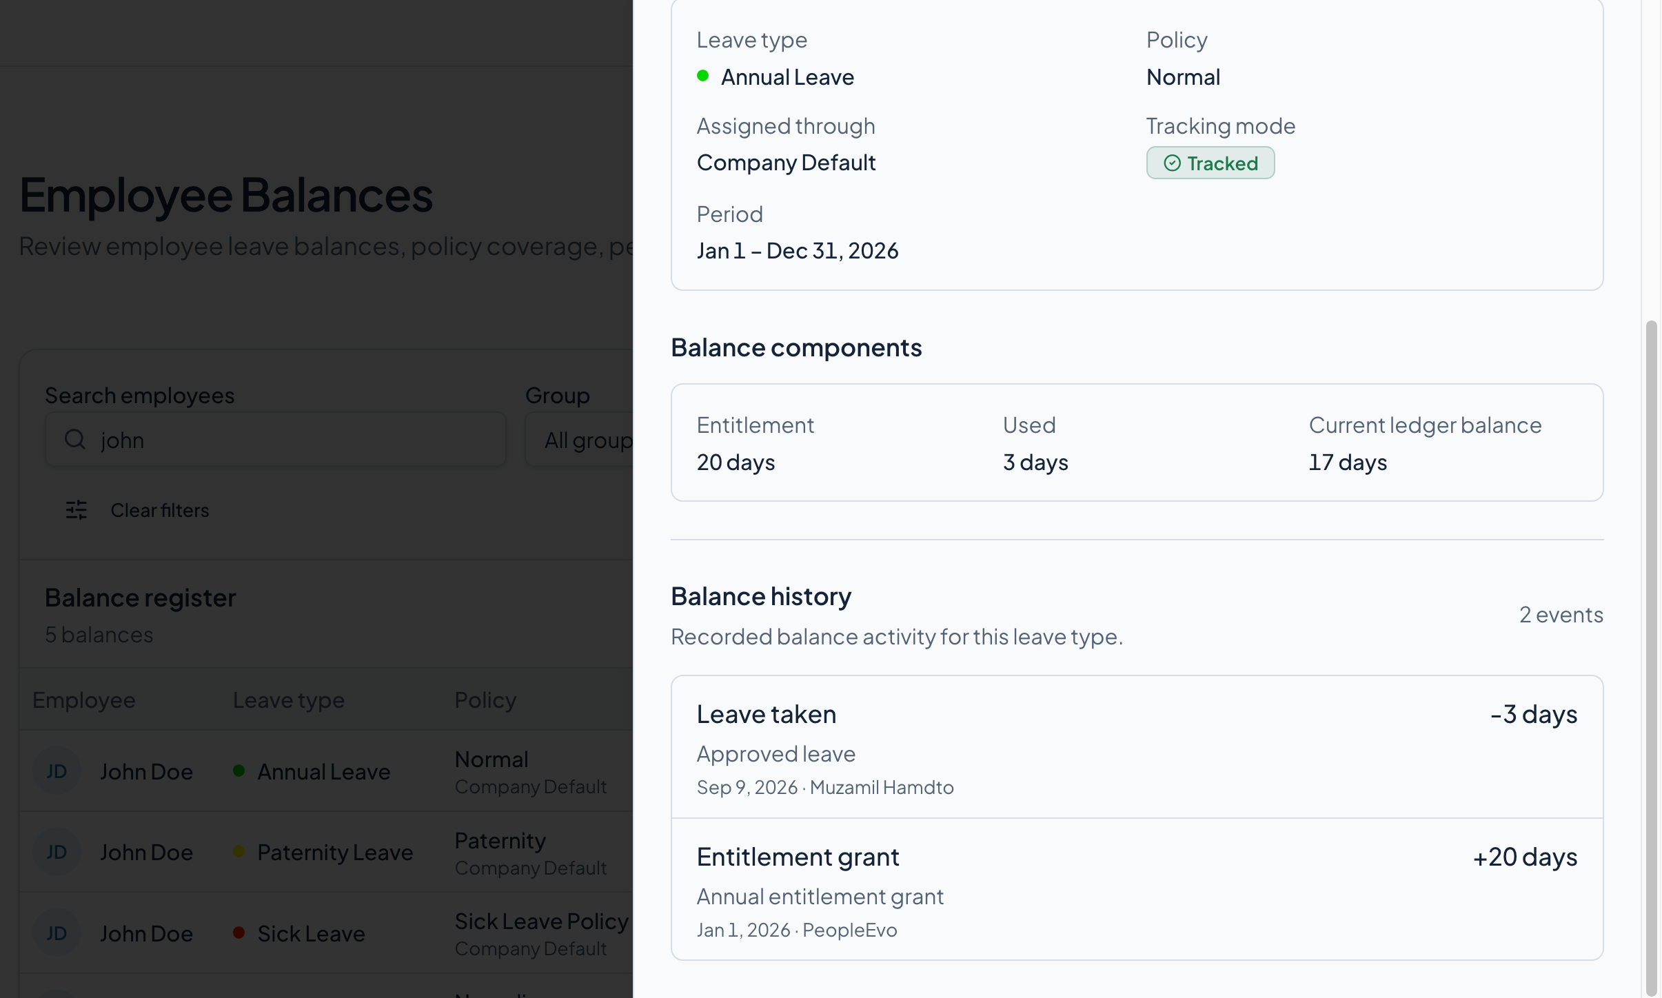The height and width of the screenshot is (998, 1662).
Task: Click the -3 days value
Action: point(1534,714)
